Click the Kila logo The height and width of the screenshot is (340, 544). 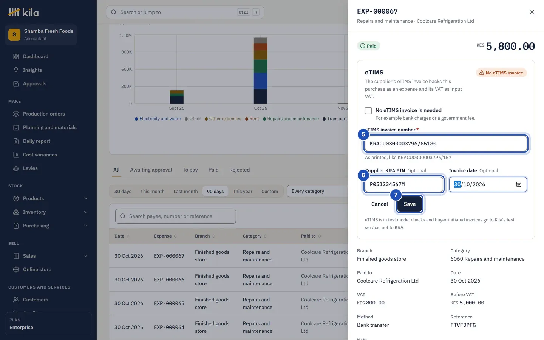23,12
